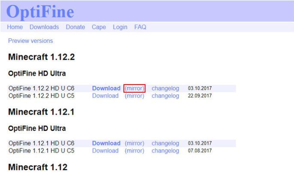Open mirror link for 1.12.1 HD U C5
Viewport: 294px width, 176px height.
point(135,151)
